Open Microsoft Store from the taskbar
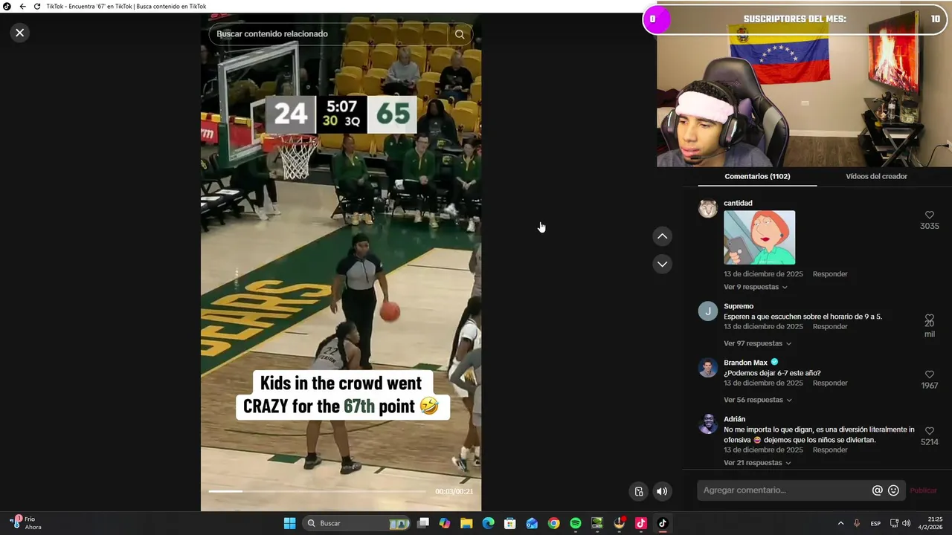This screenshot has width=952, height=535. [510, 523]
